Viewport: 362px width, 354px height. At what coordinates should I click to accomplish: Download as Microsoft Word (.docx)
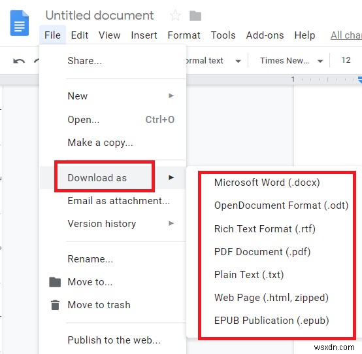coord(267,183)
